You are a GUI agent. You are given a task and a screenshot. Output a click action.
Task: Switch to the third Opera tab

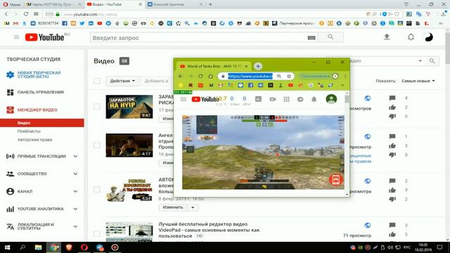(174, 4)
